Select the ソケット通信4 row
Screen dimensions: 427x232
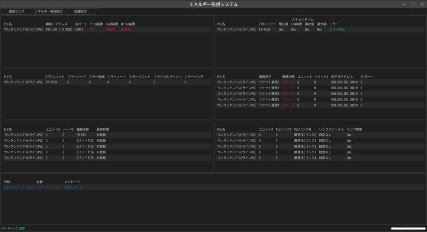[x=320, y=105]
